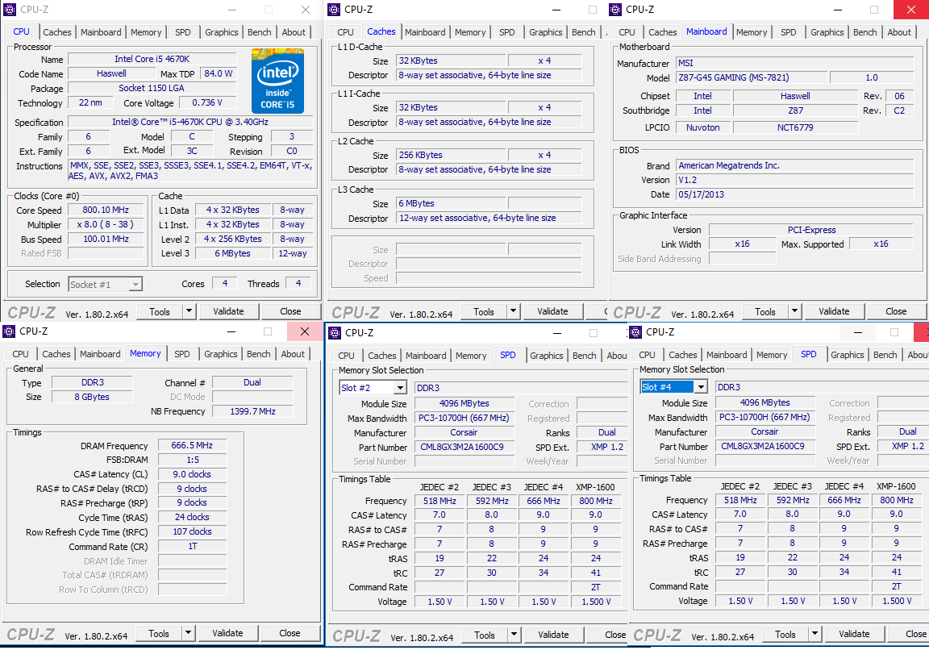This screenshot has height=650, width=929.
Task: Open the Graphics tab in the Memory window
Action: [x=220, y=354]
